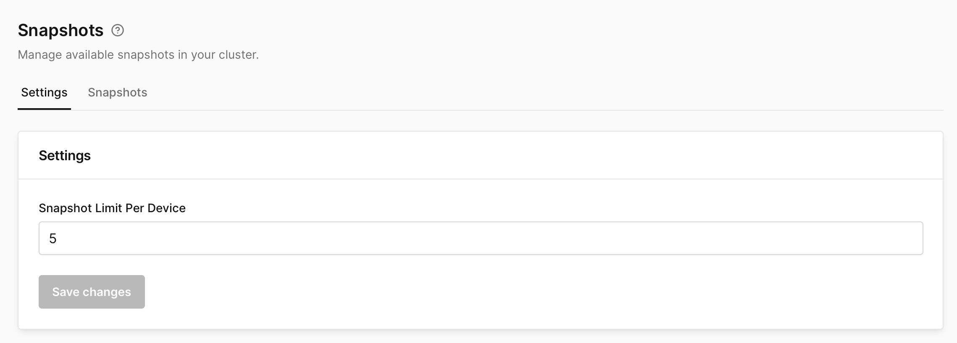Click the Save changes button
957x343 pixels.
(x=92, y=292)
